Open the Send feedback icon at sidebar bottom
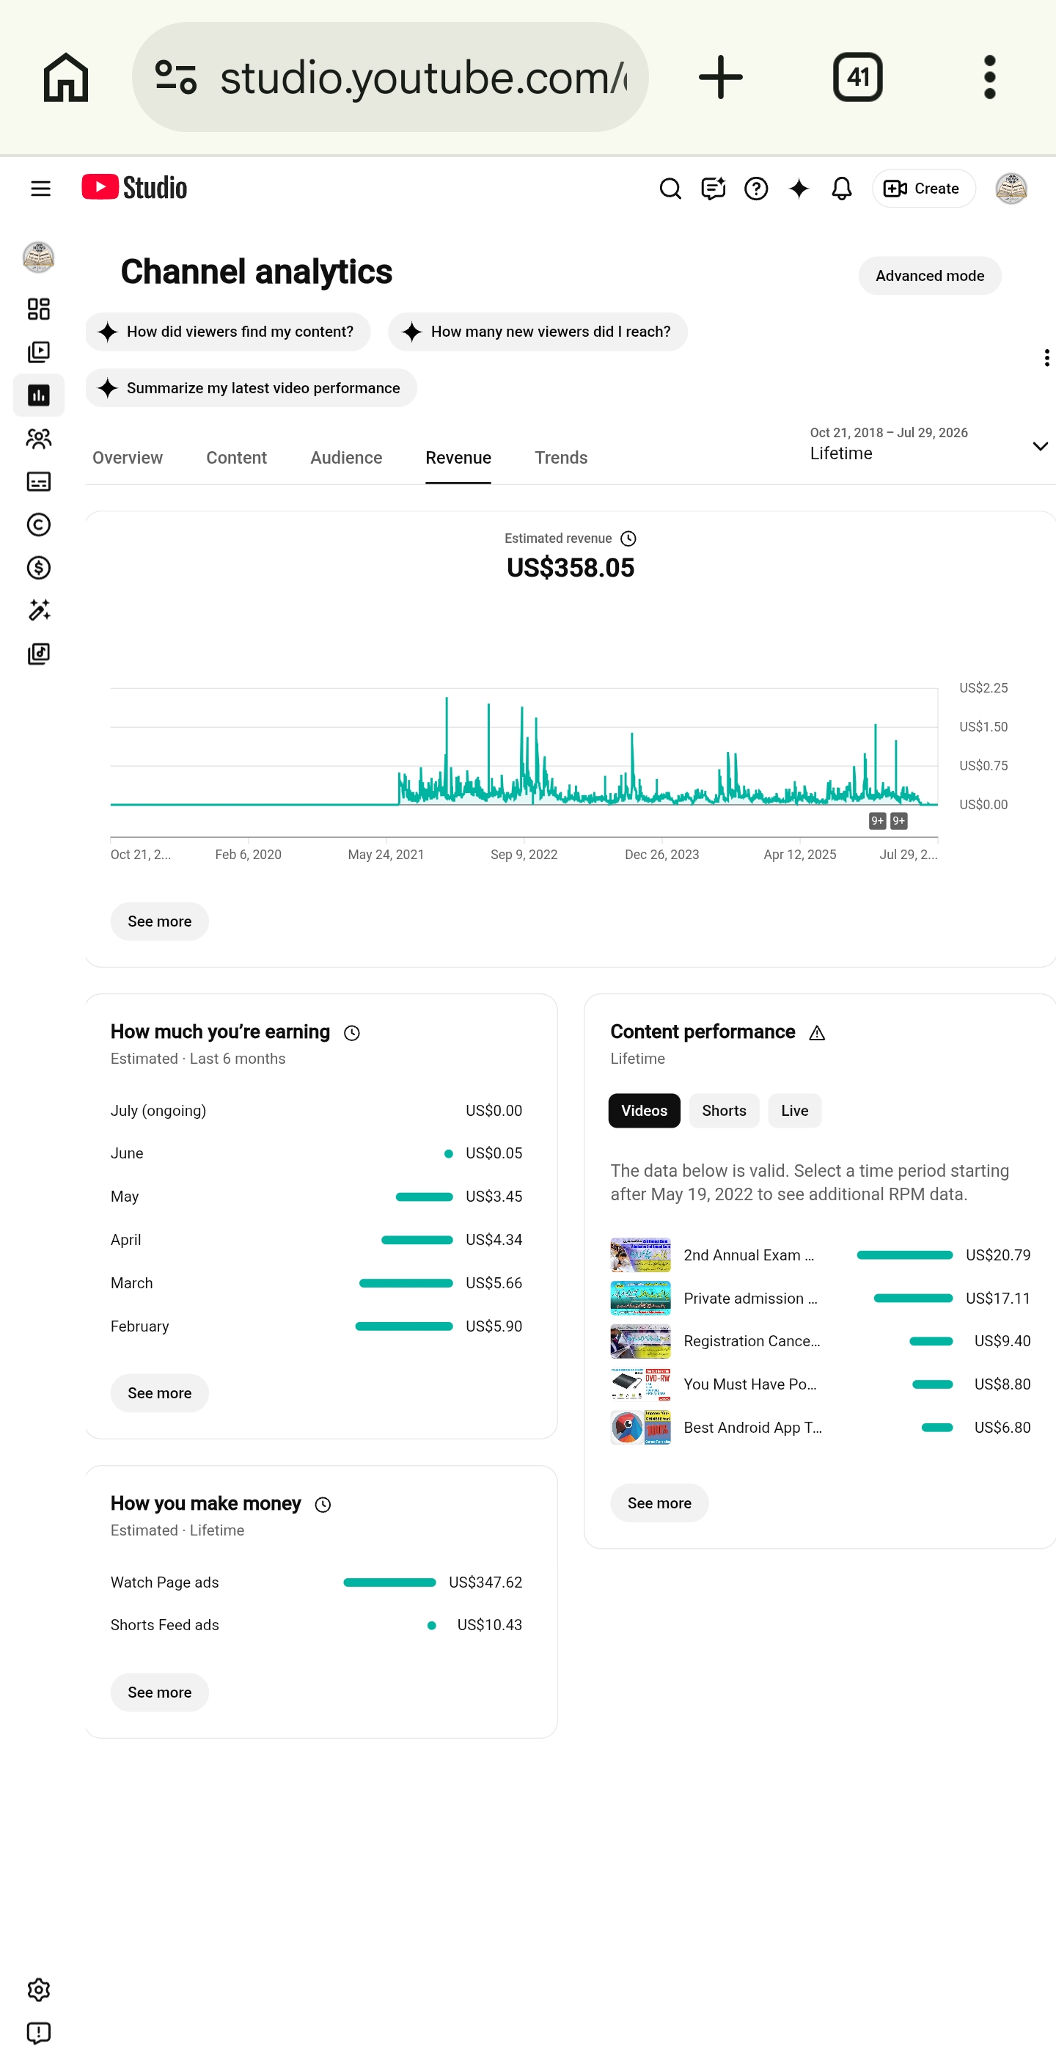1056x2063 pixels. (38, 2034)
